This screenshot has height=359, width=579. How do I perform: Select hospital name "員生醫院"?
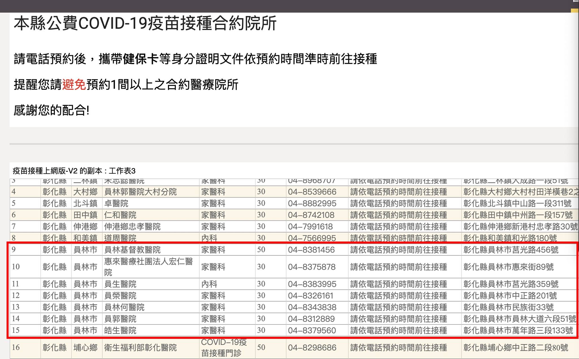(x=120, y=284)
